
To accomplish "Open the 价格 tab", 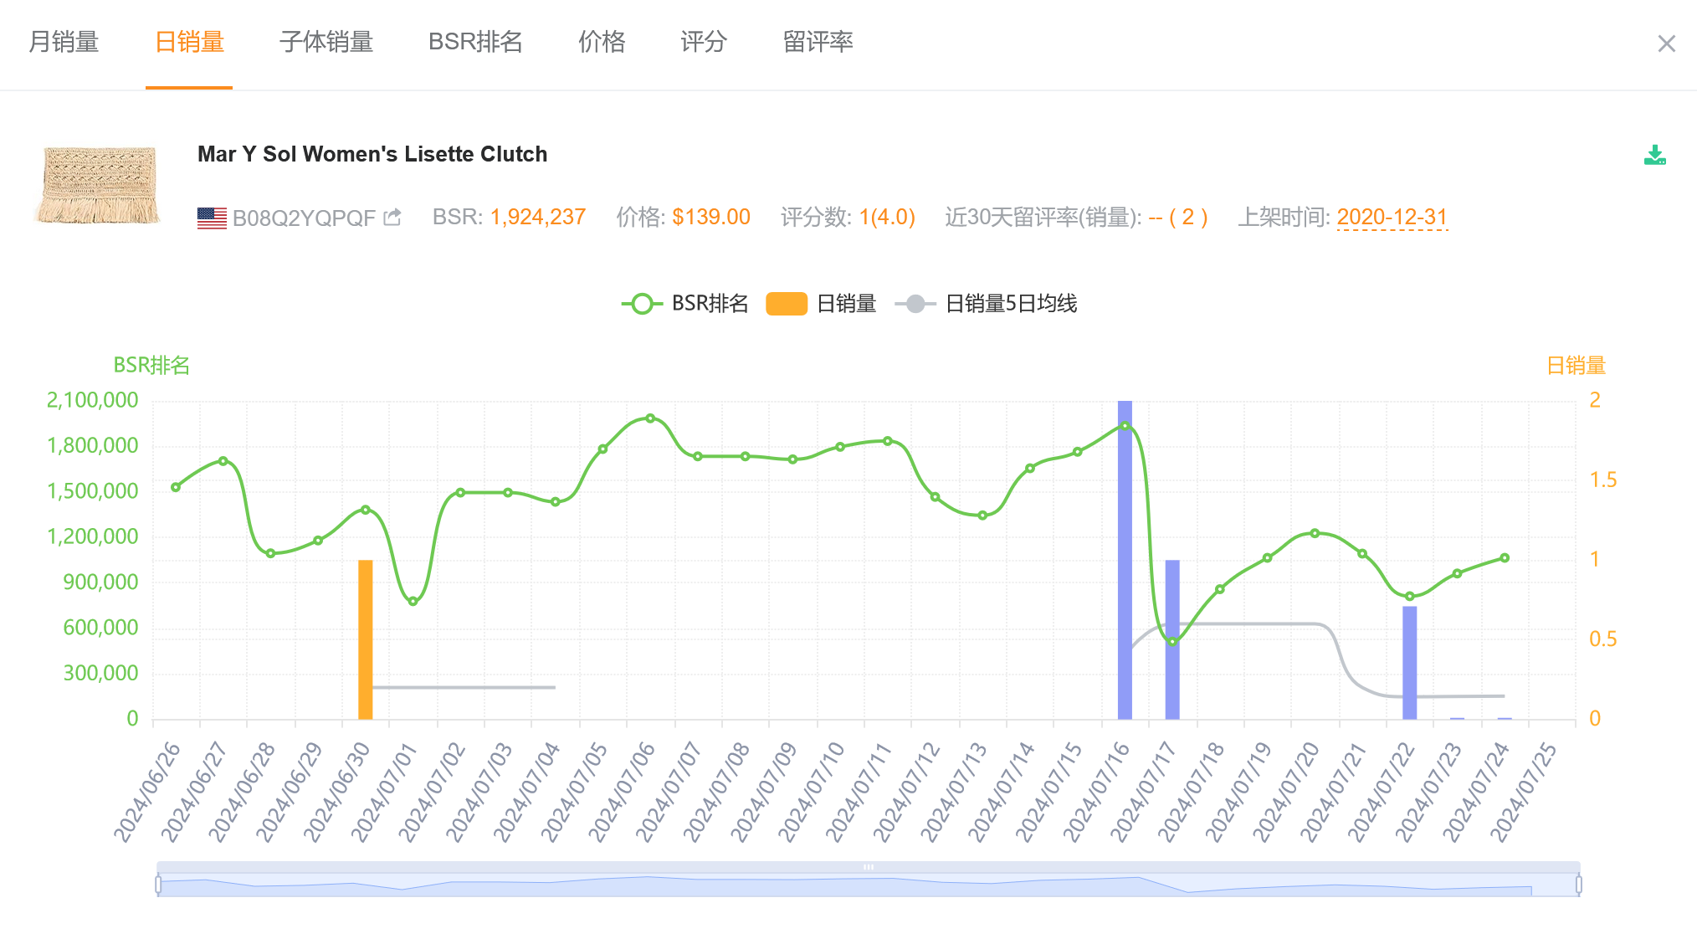I will pyautogui.click(x=601, y=42).
